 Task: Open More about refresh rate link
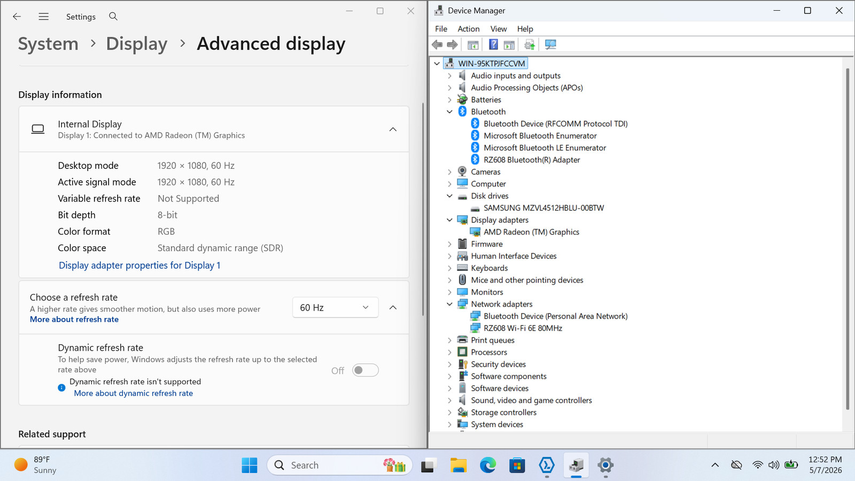[x=74, y=320]
